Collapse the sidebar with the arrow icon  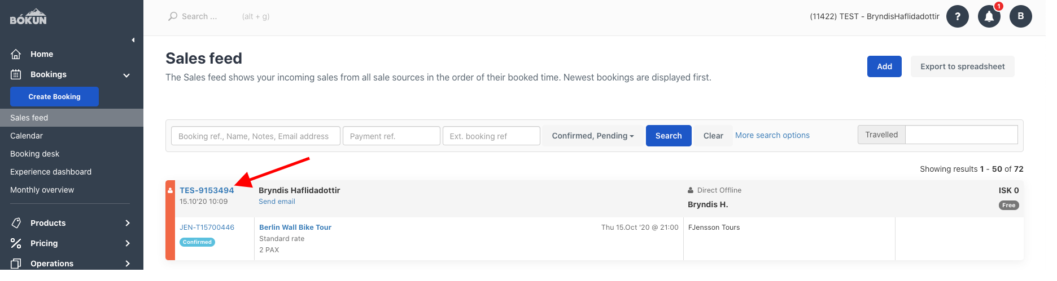pos(133,40)
